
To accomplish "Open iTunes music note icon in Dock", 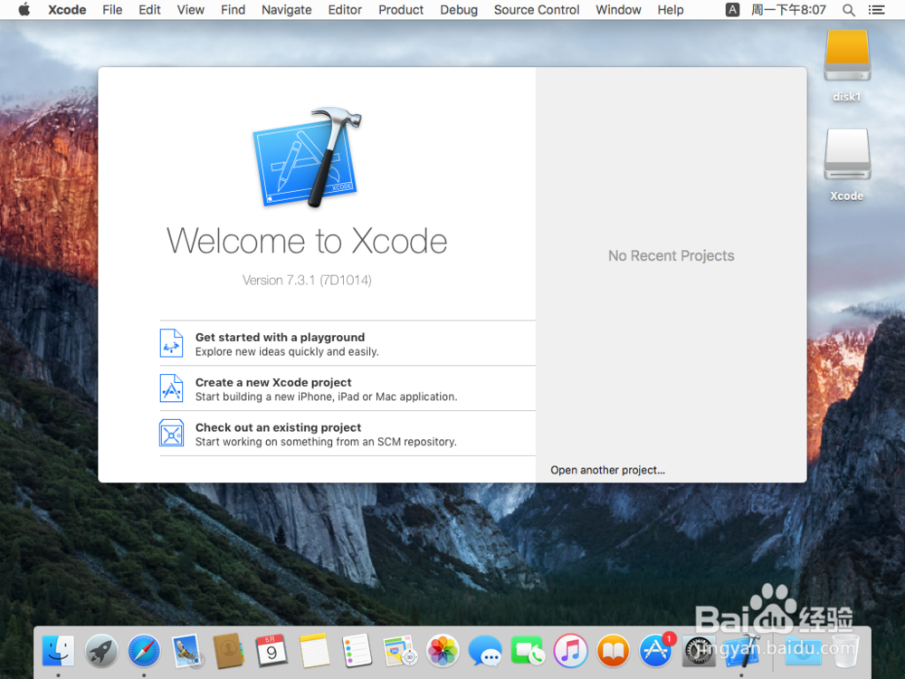I will click(570, 651).
